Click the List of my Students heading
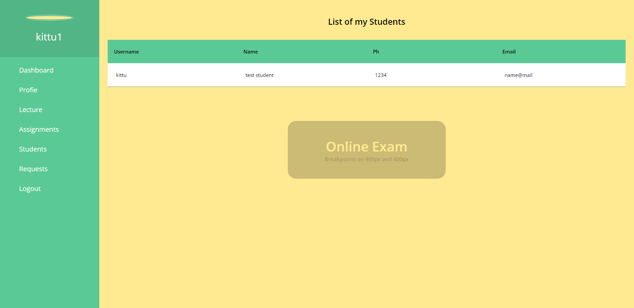Screen dimensions: 634x308 [x=366, y=21]
